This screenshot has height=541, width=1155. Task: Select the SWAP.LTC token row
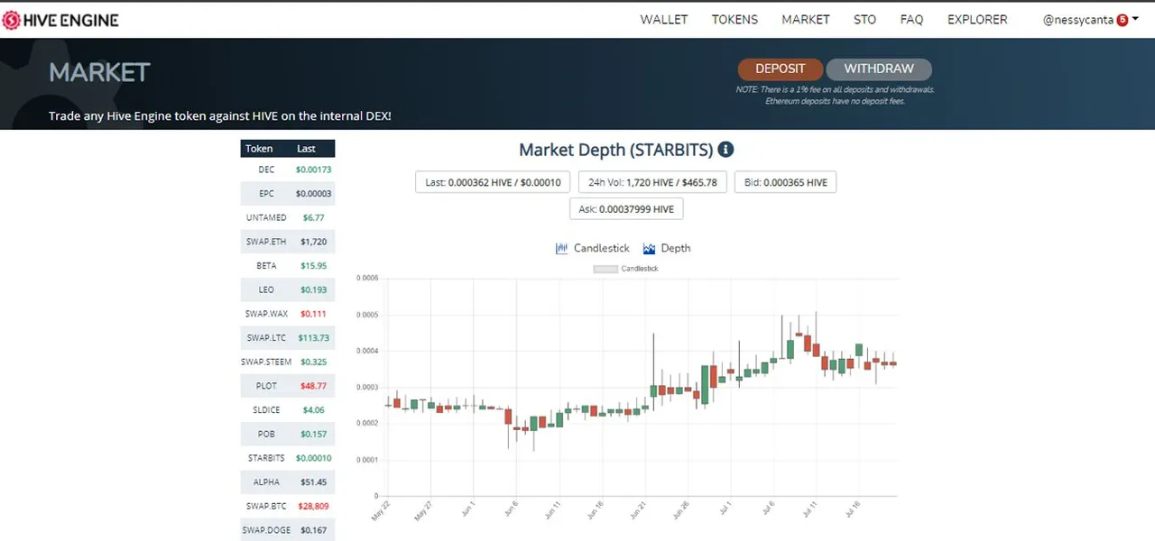point(288,338)
